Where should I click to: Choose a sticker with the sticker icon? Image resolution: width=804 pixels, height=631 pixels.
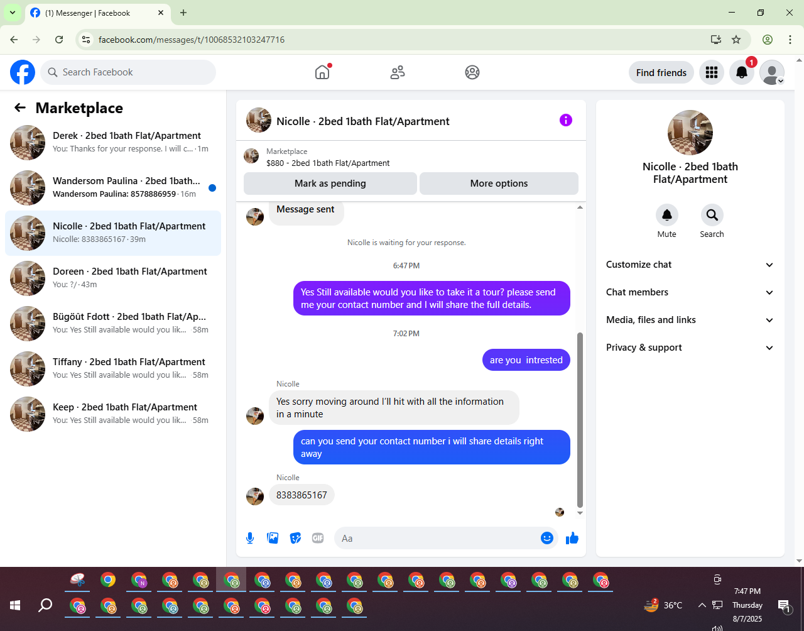click(295, 538)
